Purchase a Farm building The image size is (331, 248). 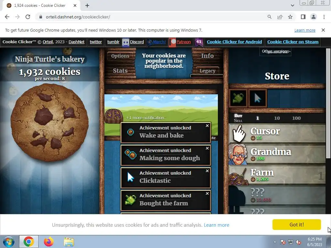coord(277,175)
